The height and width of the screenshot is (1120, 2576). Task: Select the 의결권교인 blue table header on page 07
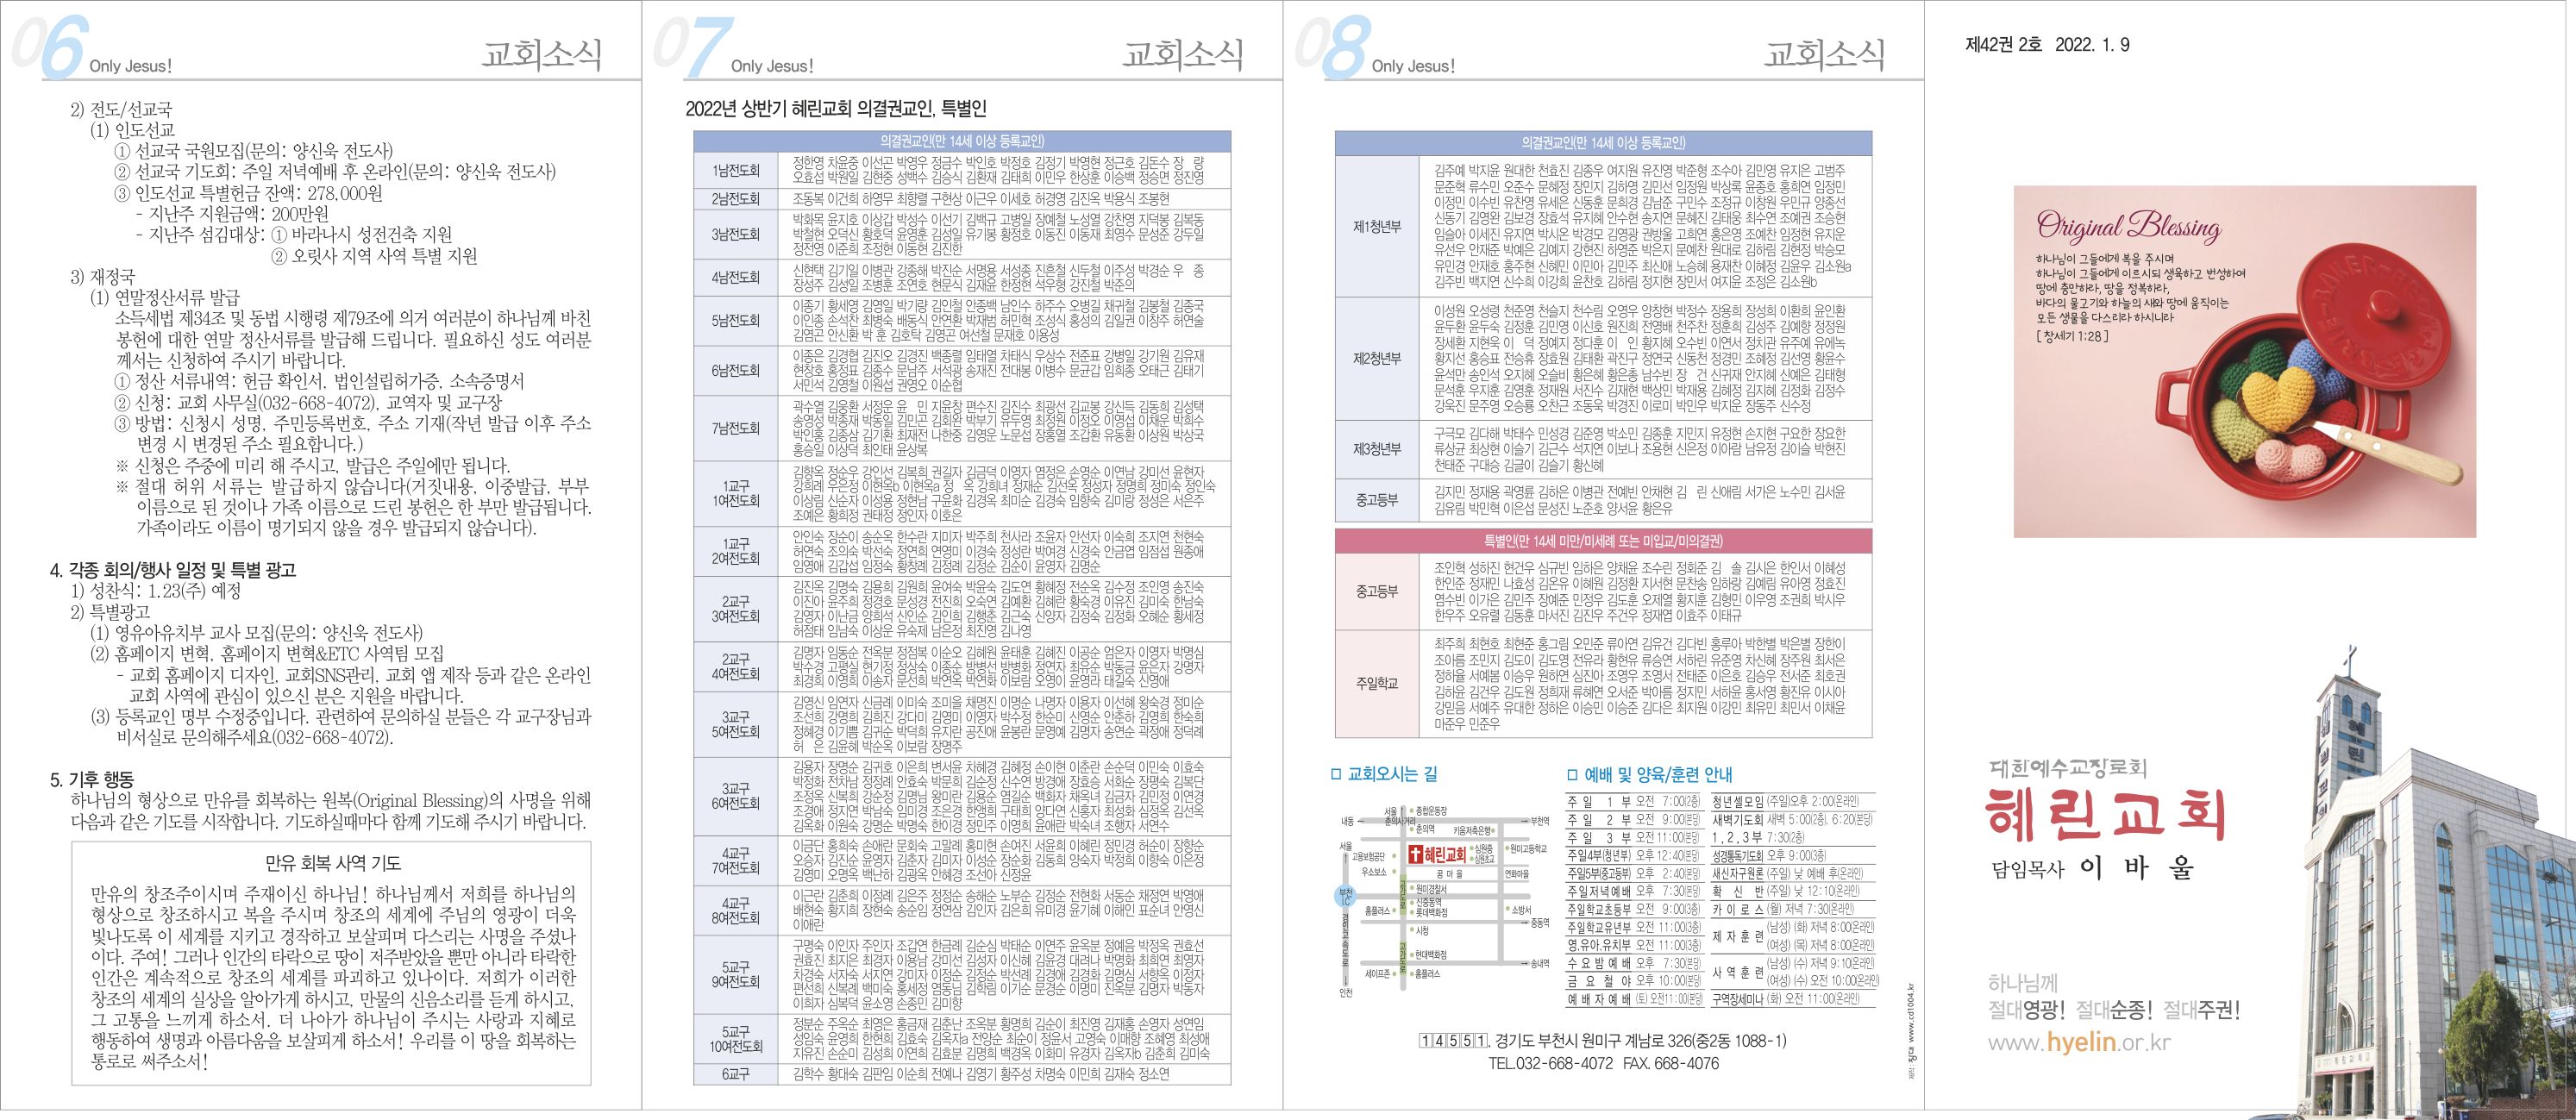[962, 142]
